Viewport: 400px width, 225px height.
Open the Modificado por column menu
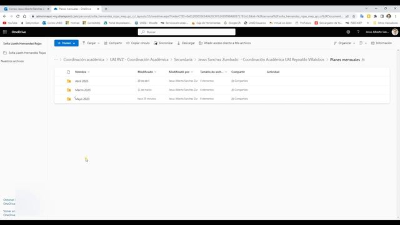click(181, 72)
